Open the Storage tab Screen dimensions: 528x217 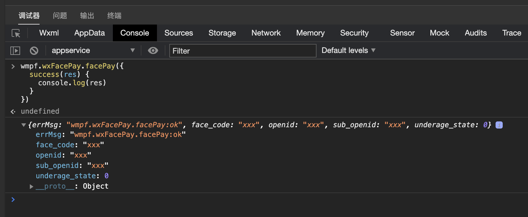[222, 33]
